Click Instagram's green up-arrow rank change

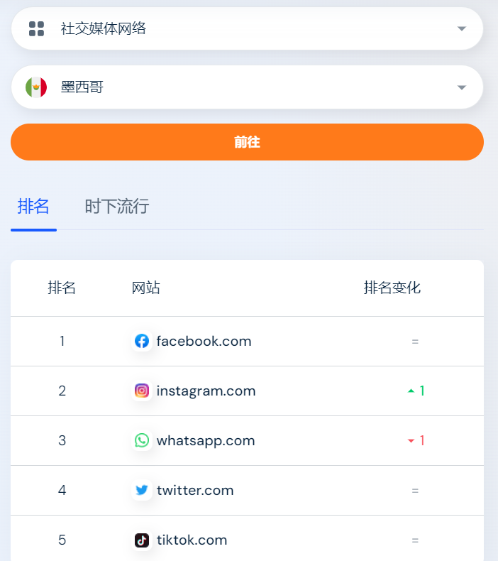pos(416,391)
